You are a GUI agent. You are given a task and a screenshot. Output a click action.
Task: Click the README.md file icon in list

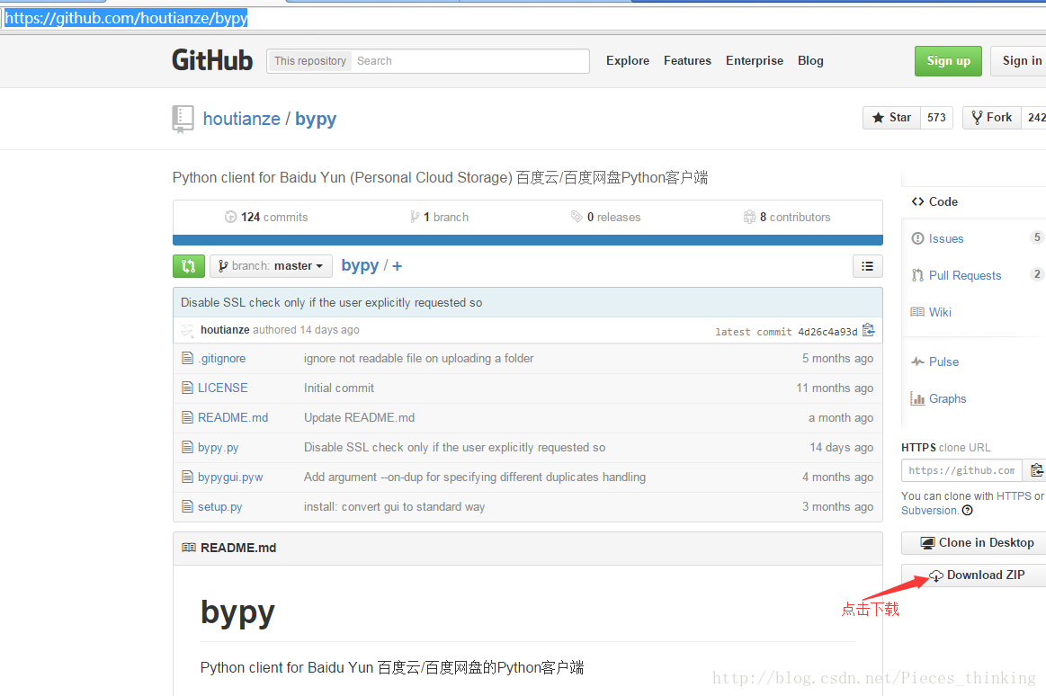pyautogui.click(x=187, y=417)
